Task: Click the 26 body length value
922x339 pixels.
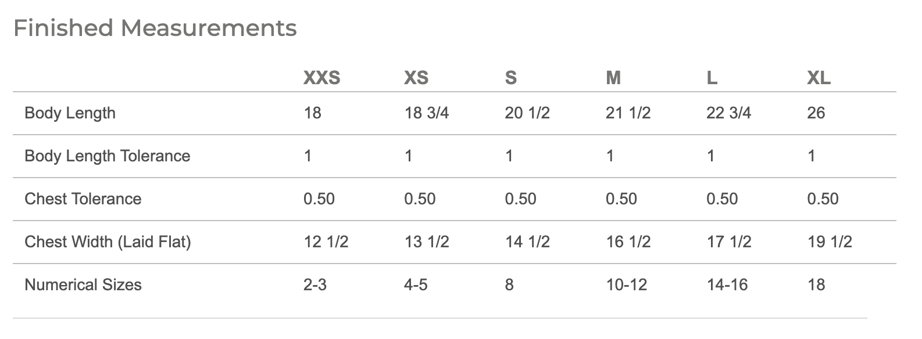Action: [x=816, y=113]
